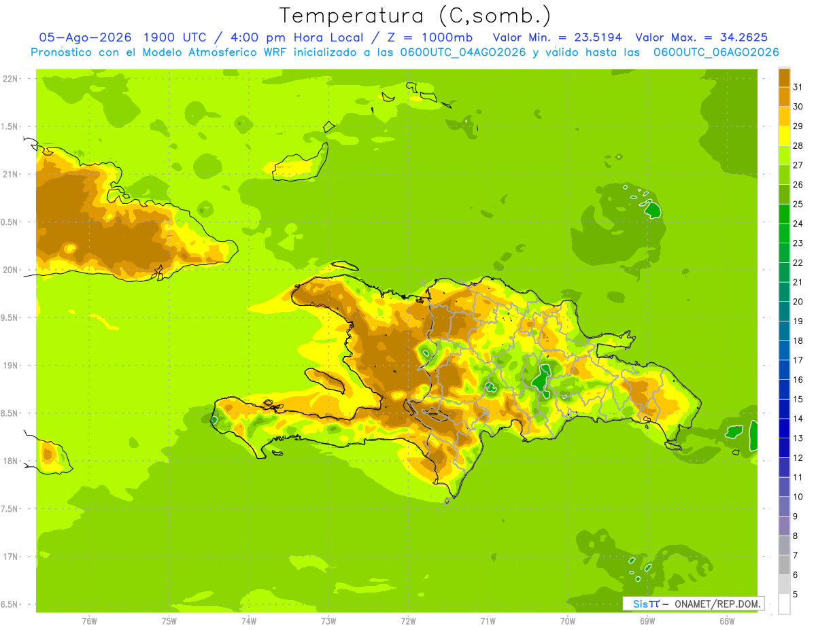This screenshot has width=816, height=630.
Task: Click the 'Temperatura (C,somb.)' title
Action: click(415, 16)
